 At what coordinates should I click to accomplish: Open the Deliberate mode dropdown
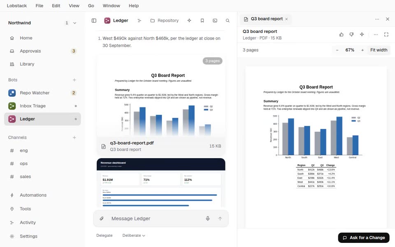[134, 235]
